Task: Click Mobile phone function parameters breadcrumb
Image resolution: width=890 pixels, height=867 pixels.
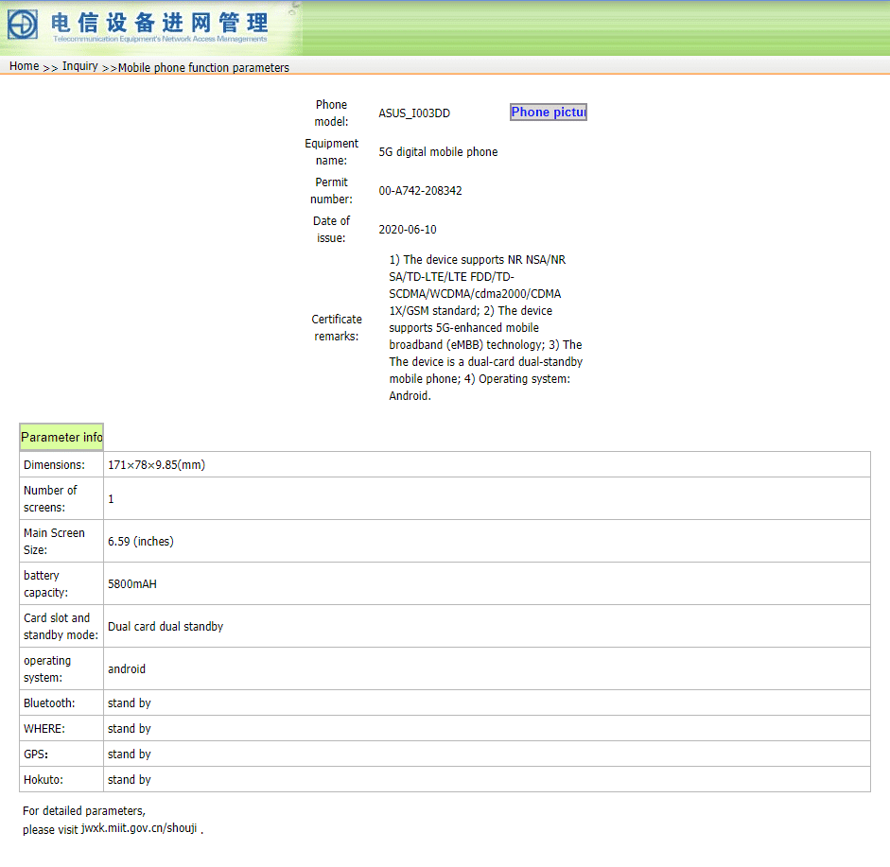Action: click(203, 67)
